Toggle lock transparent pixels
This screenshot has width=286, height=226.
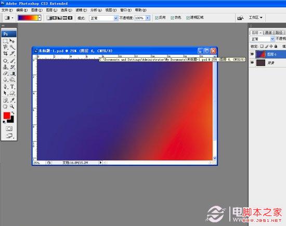coord(262,46)
